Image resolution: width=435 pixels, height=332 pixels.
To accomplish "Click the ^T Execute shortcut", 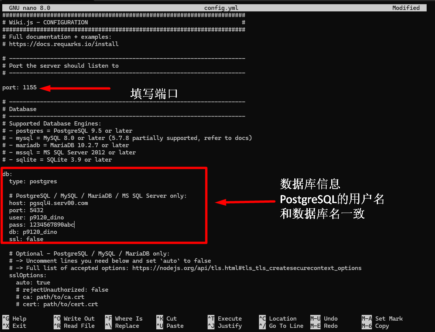I will [225, 319].
